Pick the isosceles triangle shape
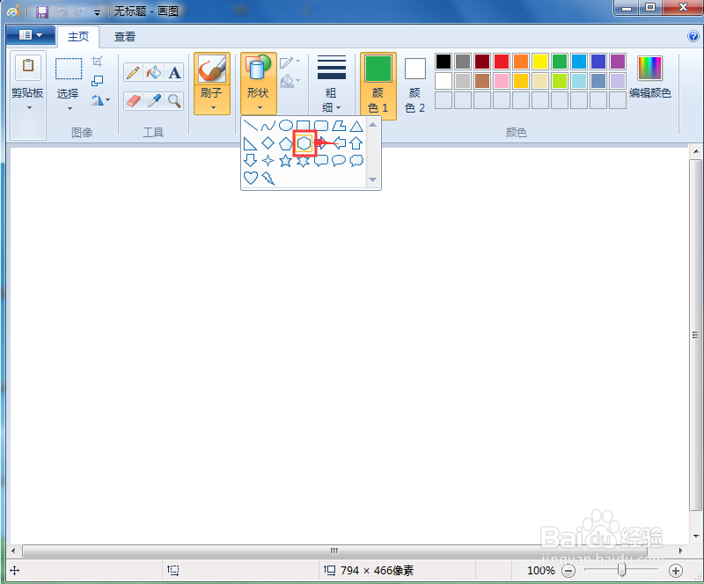Image resolution: width=704 pixels, height=584 pixels. click(356, 126)
